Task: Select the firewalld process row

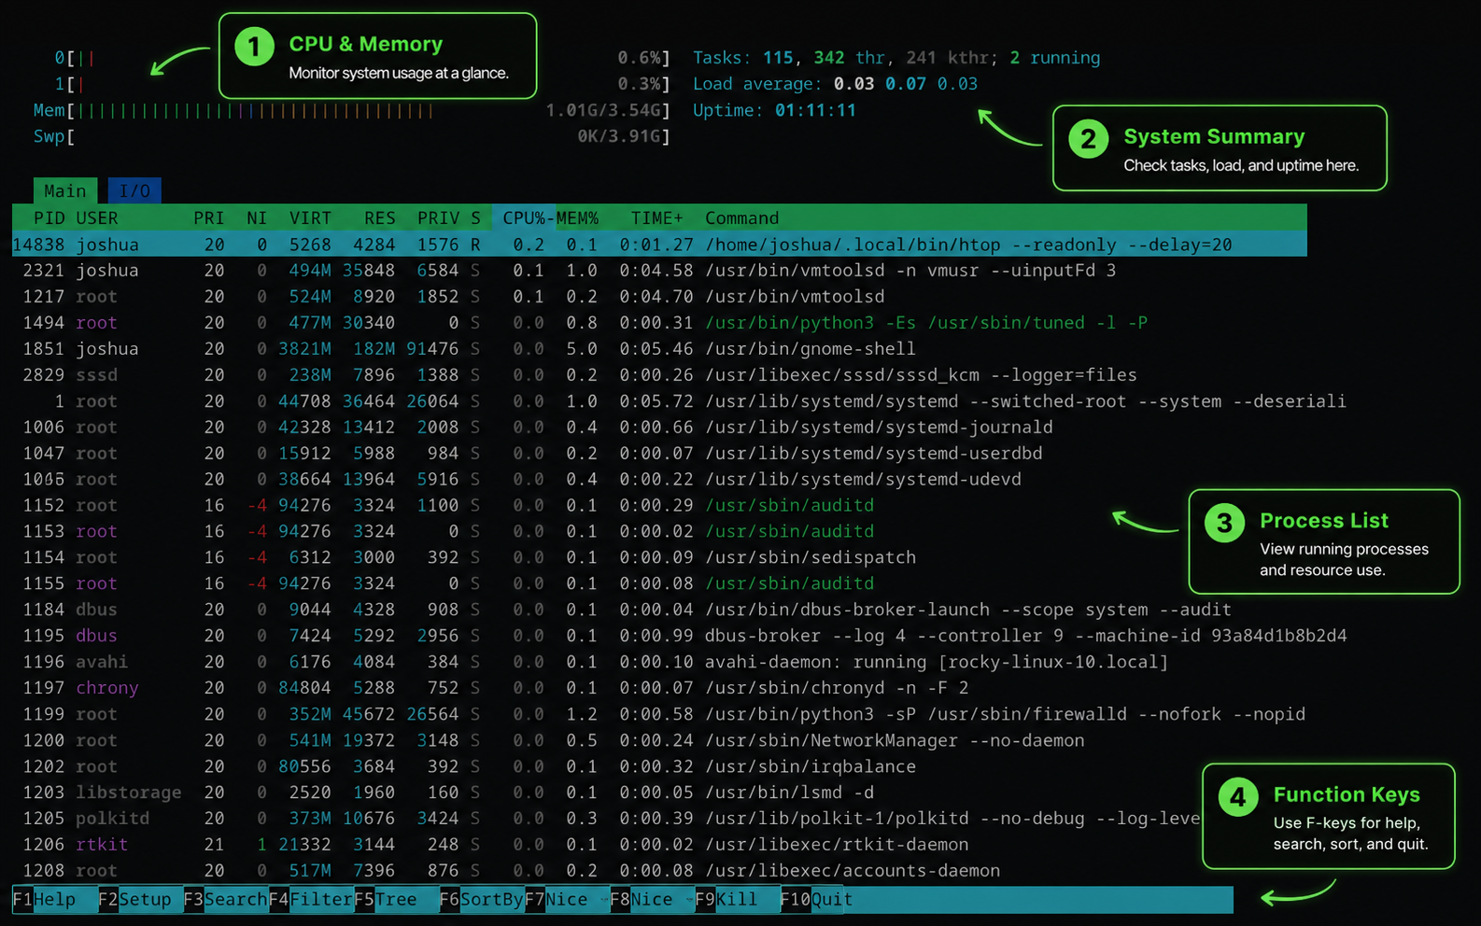Action: click(x=659, y=714)
